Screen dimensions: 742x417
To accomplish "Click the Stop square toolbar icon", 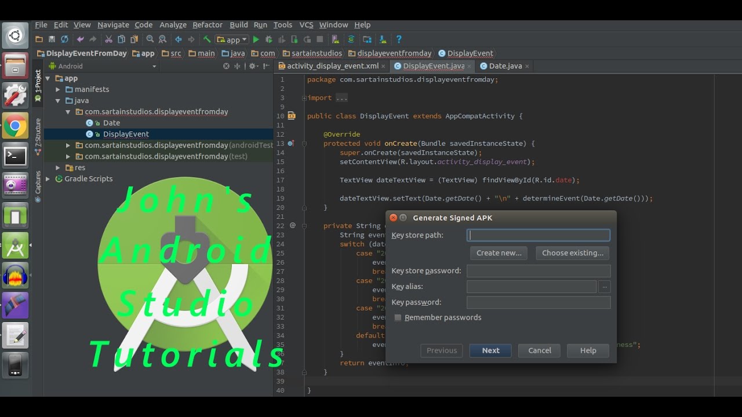I will tap(320, 39).
